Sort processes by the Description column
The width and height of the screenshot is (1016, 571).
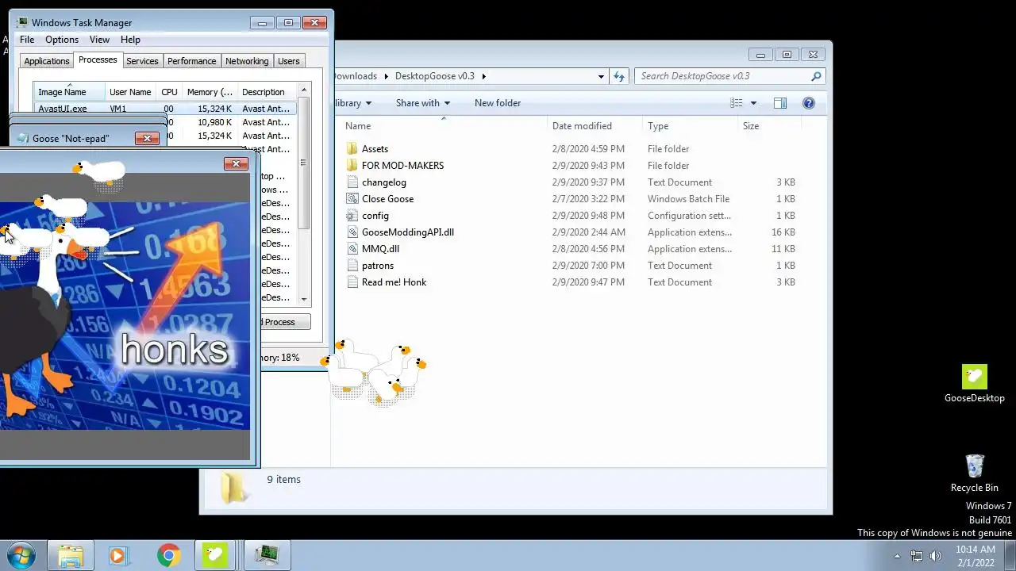pyautogui.click(x=267, y=92)
